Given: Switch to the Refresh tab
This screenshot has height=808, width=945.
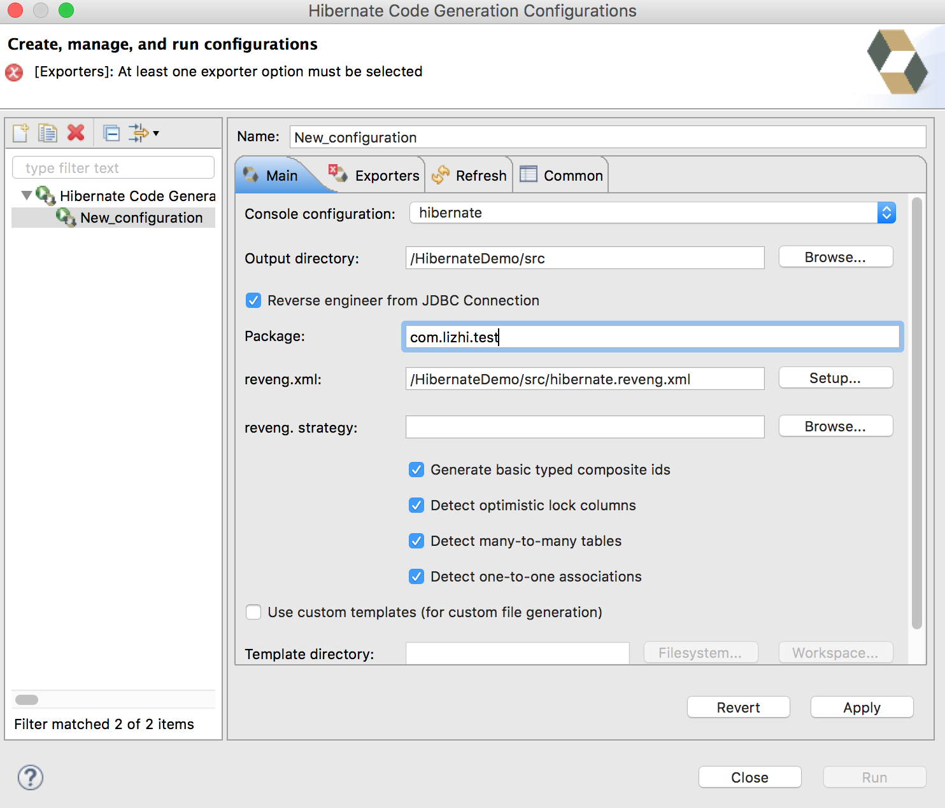Looking at the screenshot, I should 469,176.
